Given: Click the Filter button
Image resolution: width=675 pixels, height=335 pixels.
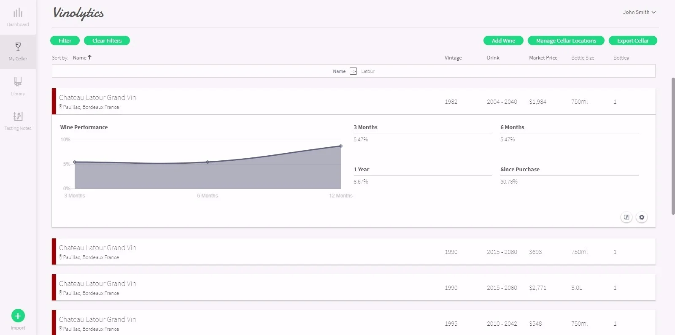Looking at the screenshot, I should [65, 41].
